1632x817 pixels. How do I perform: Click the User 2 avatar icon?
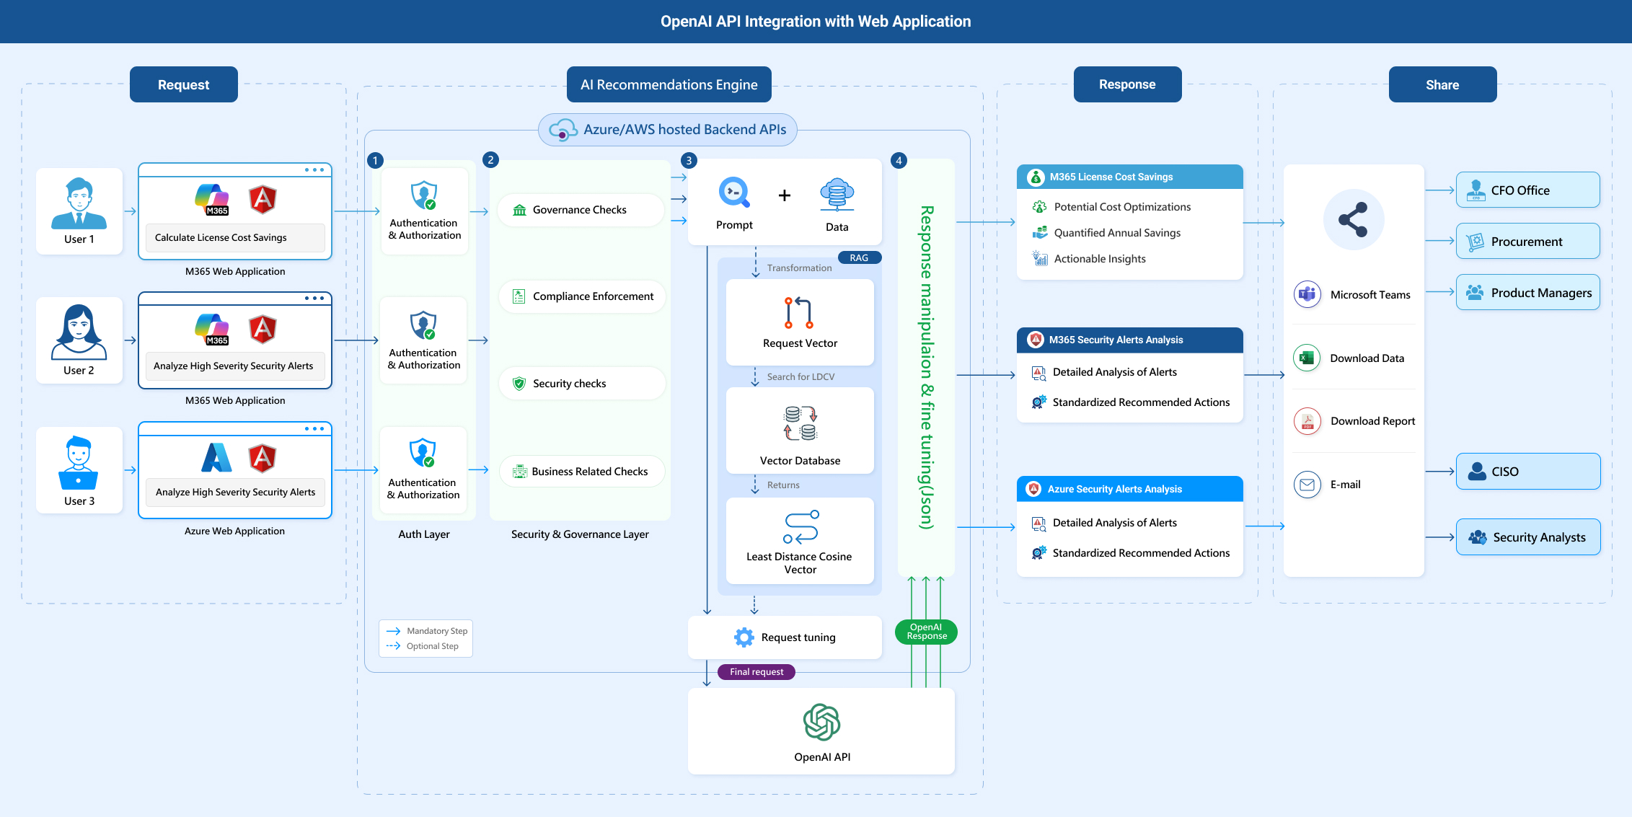79,332
